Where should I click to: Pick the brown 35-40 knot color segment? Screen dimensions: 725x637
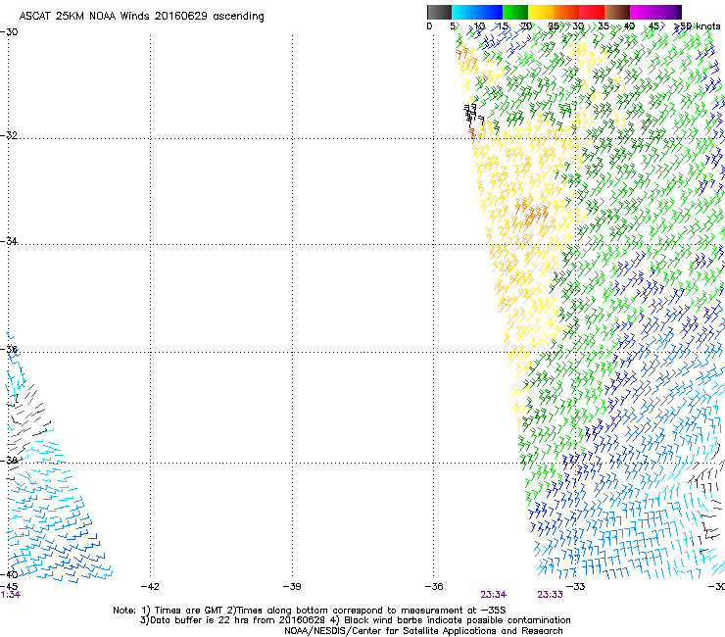tap(617, 12)
